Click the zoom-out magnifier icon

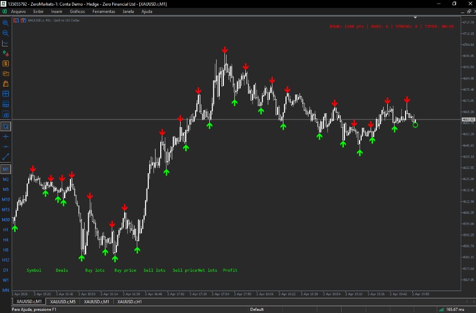[6, 33]
